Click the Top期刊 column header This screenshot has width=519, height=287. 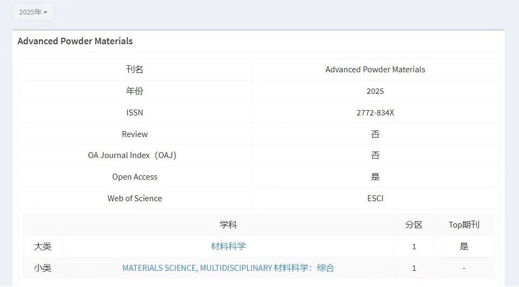[464, 225]
